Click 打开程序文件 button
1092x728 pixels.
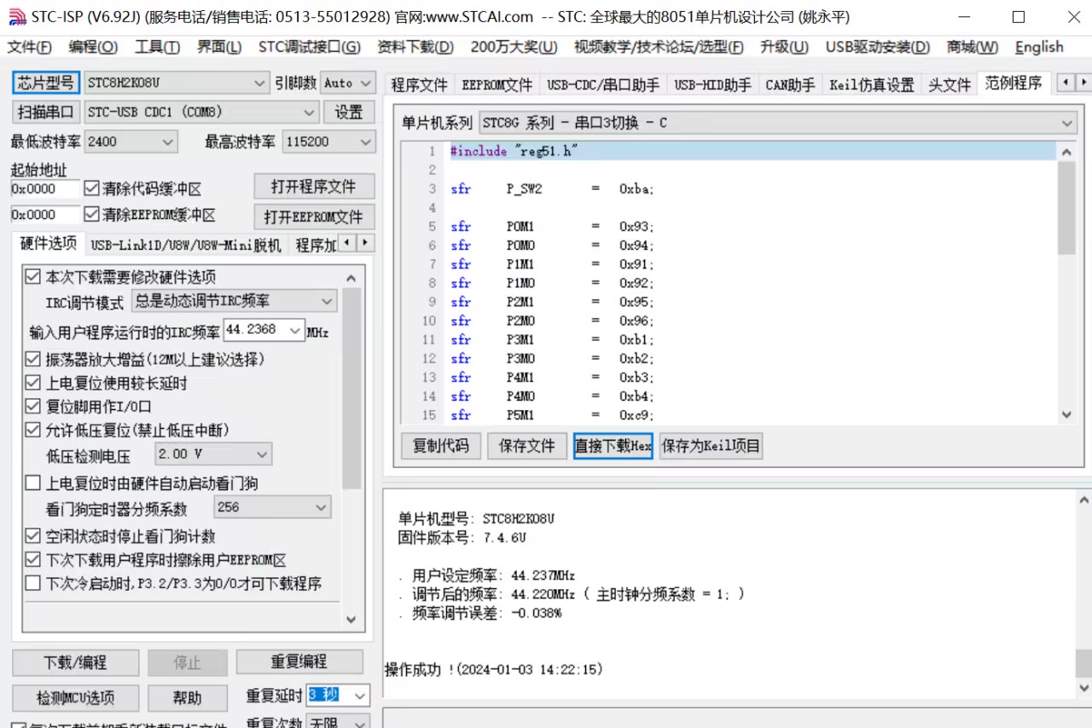pos(315,187)
